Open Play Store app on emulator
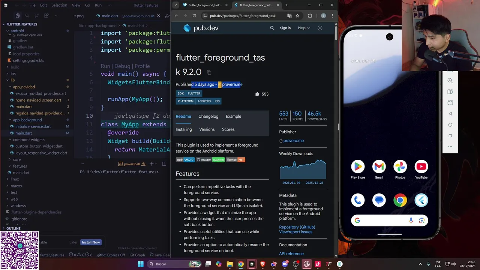The width and height of the screenshot is (480, 270). 358,166
